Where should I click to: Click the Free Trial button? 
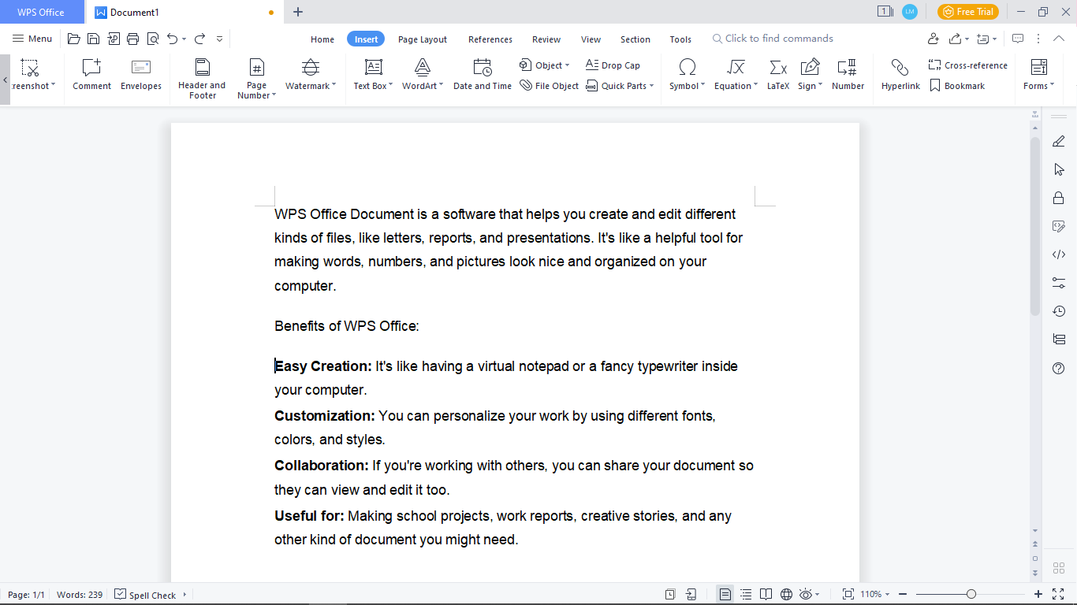[x=967, y=12]
